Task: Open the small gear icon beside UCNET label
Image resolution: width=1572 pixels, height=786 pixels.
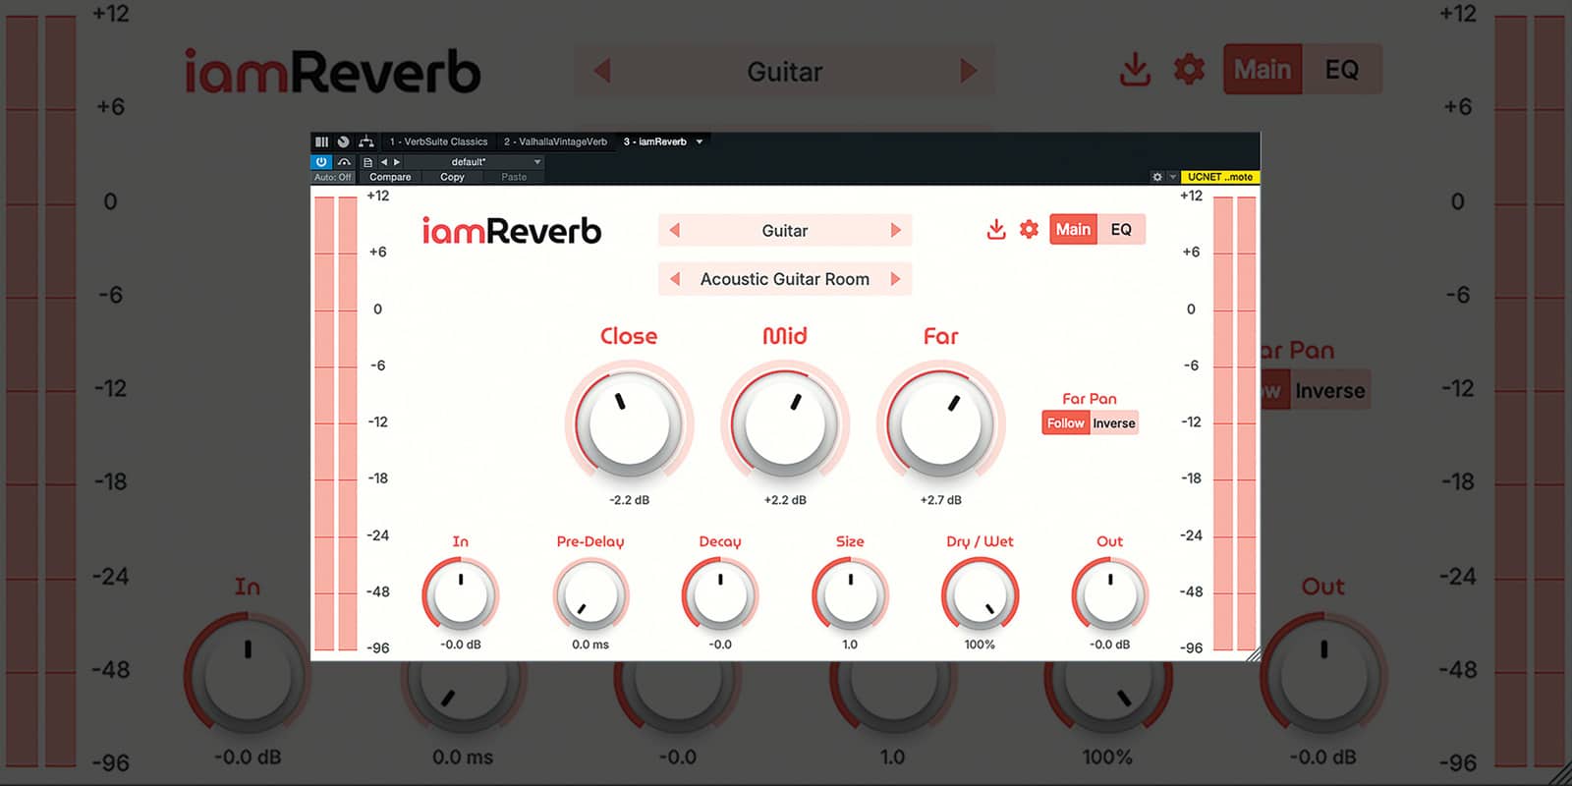Action: 1157,177
